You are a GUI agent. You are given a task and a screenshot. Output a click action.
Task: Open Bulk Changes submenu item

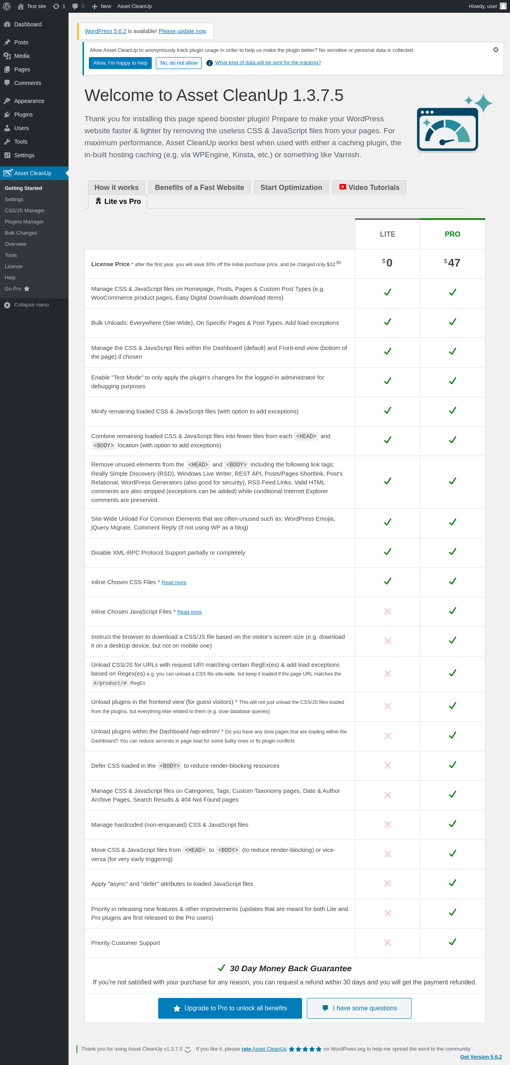click(21, 233)
